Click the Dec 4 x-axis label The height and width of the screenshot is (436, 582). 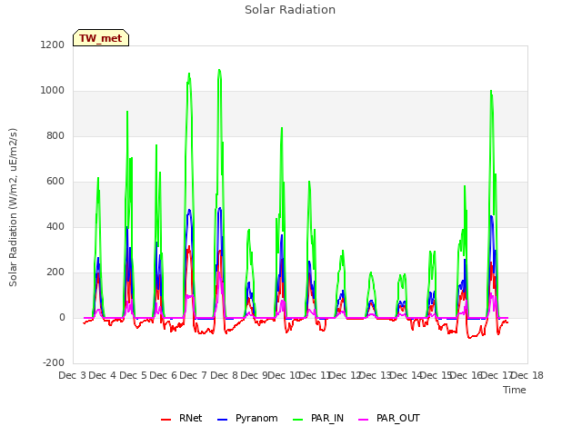coord(103,375)
